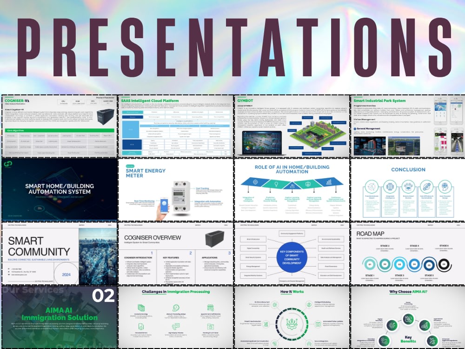465x349 pixels.
Task: Open the Conclusion slide thumbnail
Action: tap(408, 190)
